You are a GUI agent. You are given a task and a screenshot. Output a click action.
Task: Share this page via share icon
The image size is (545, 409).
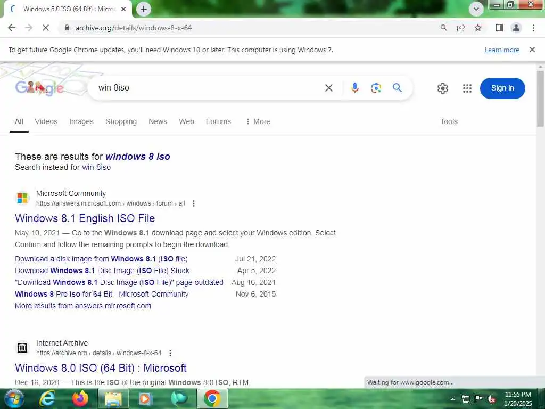[461, 28]
